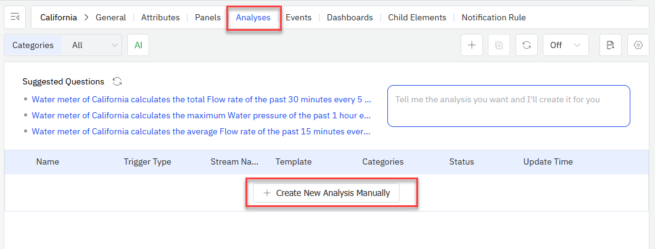The image size is (655, 249).
Task: Focus the AI analysis prompt text box
Action: pos(508,106)
